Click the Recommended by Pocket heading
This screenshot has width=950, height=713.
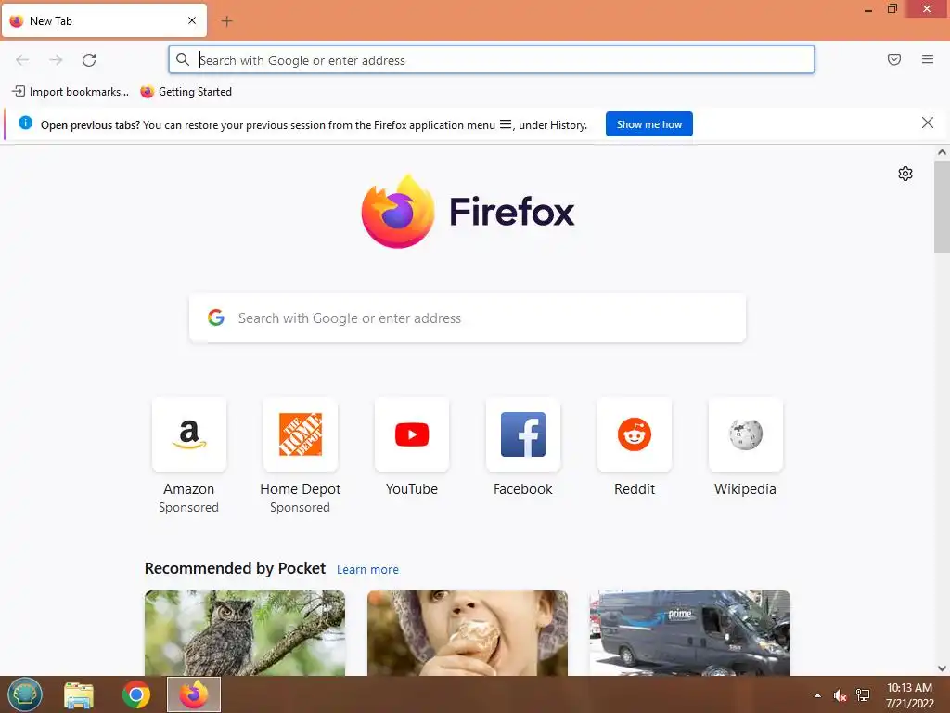pos(235,569)
